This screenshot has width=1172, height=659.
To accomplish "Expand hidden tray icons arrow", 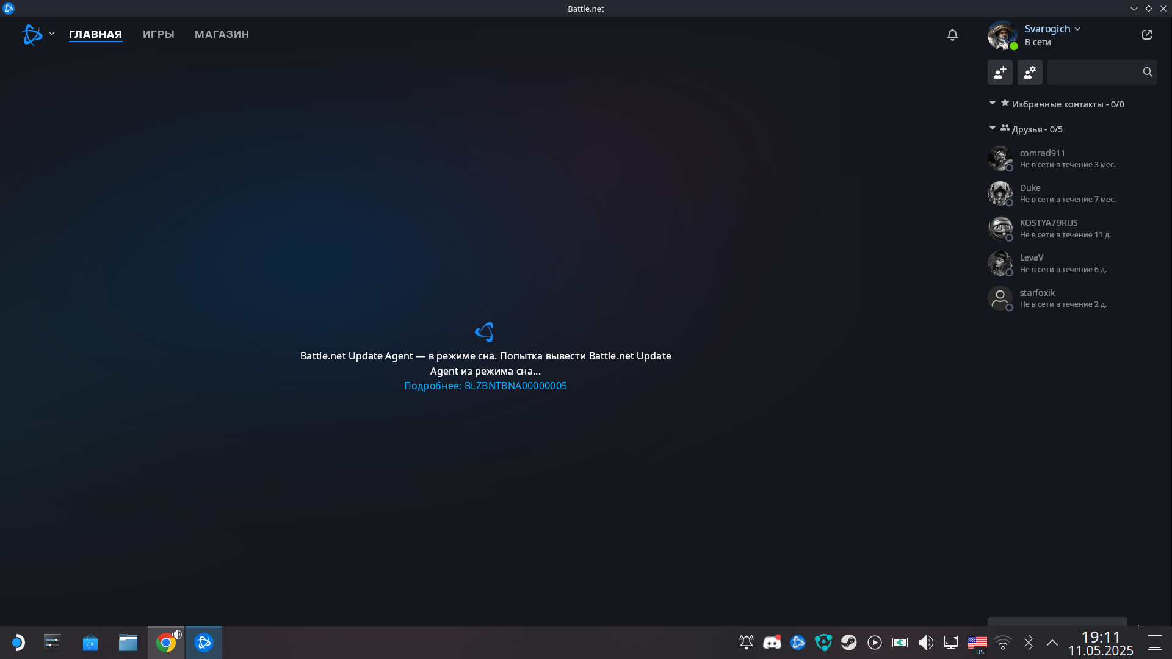I will point(1052,643).
